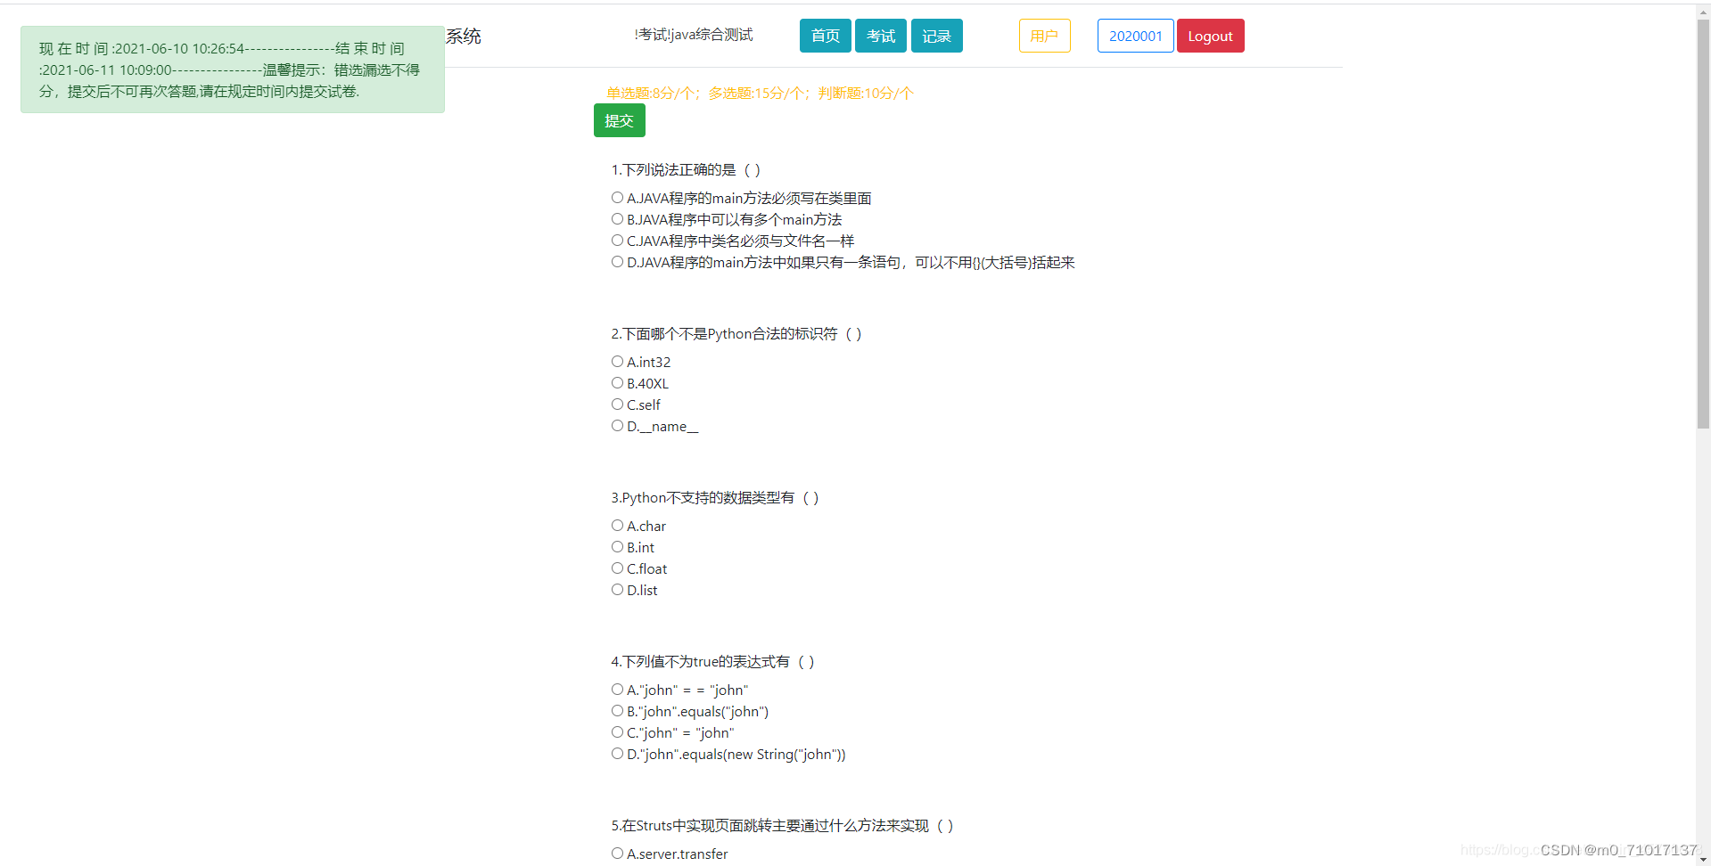Select option A.server.transfer for question 5

coord(617,853)
